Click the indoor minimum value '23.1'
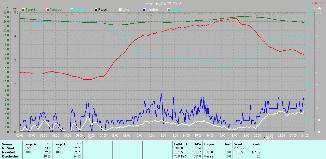The width and height of the screenshot is (326, 159). (78, 148)
